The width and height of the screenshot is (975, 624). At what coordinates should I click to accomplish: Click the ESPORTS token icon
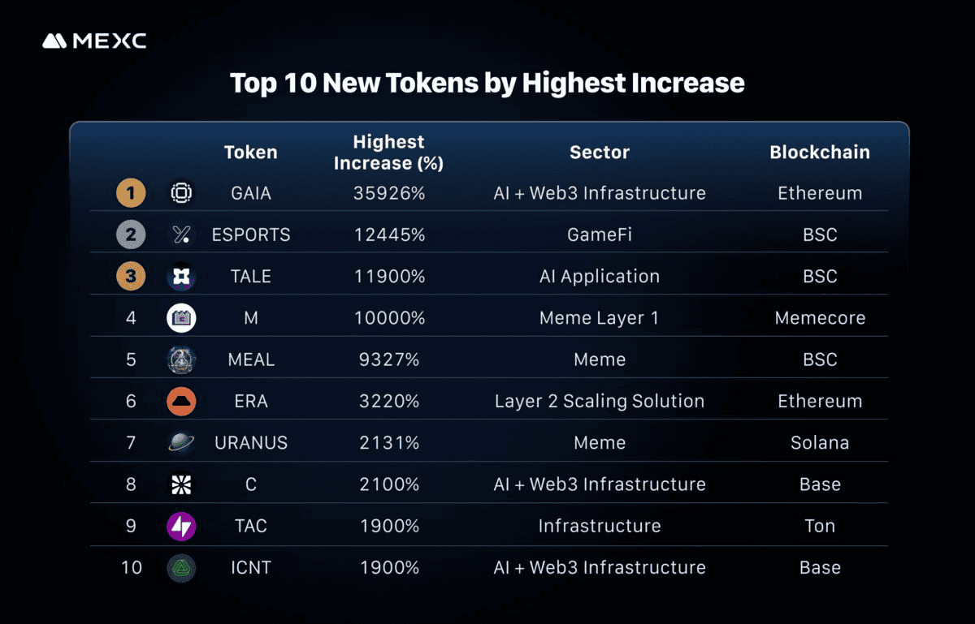(181, 235)
